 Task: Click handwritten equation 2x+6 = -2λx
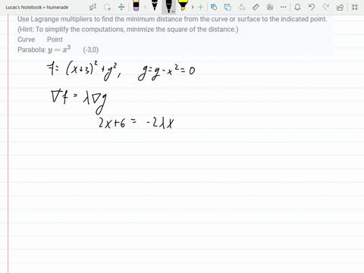tap(136, 123)
